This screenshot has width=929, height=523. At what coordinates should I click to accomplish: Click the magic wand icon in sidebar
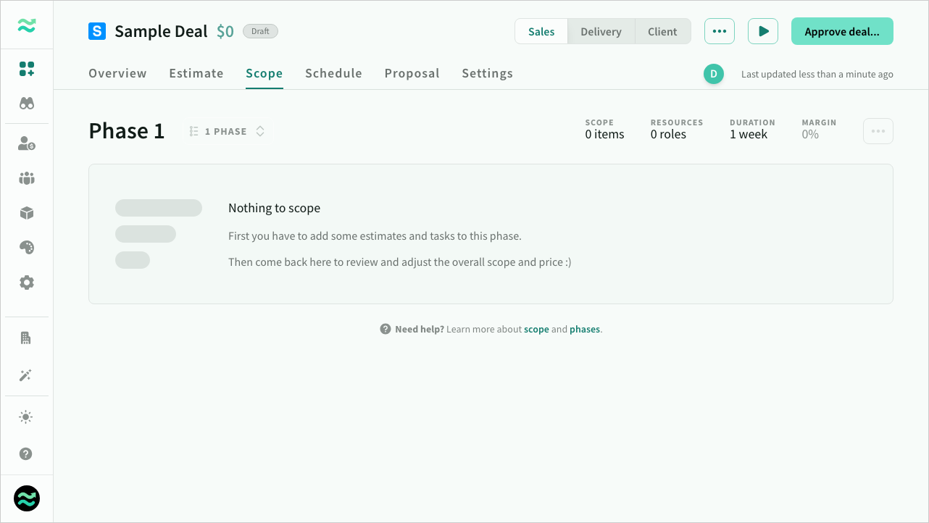[x=27, y=375]
